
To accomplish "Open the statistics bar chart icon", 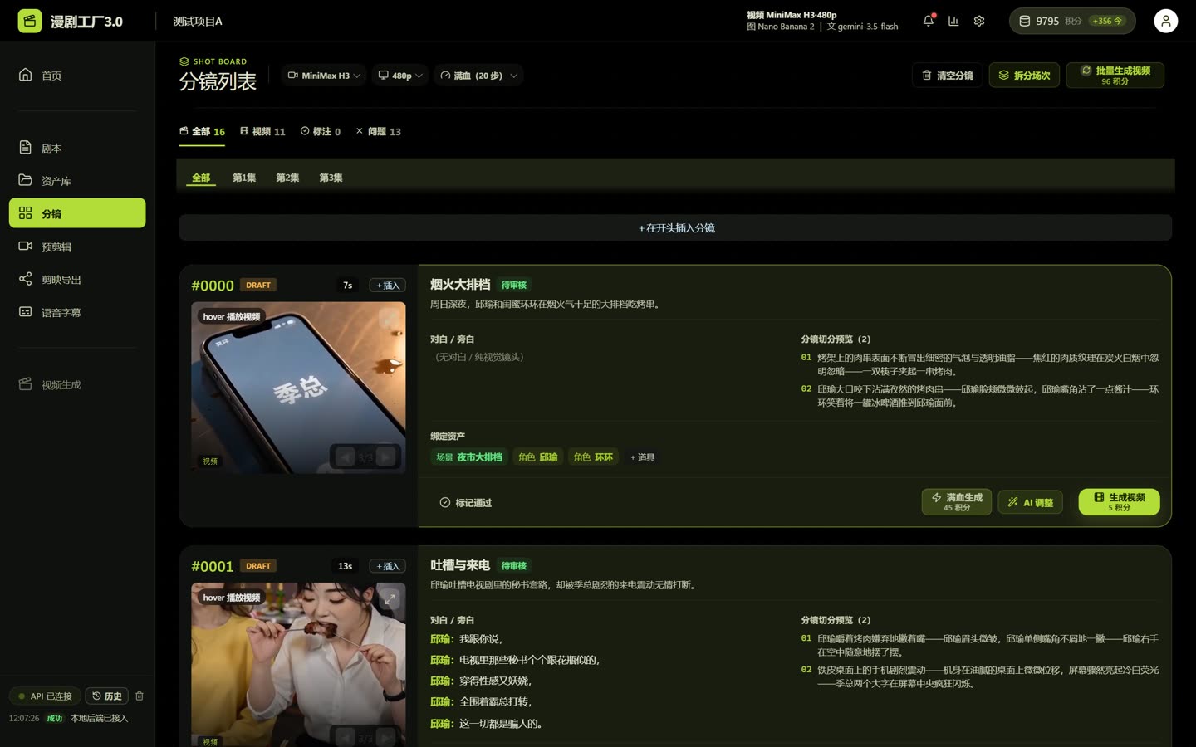I will pos(953,21).
